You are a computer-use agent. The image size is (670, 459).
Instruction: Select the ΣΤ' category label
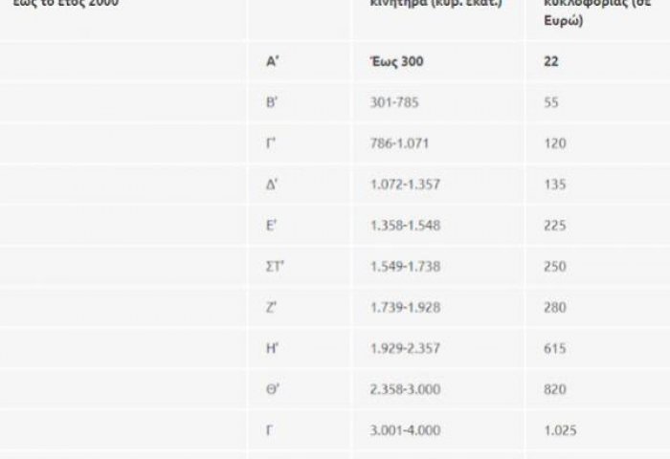(x=275, y=267)
